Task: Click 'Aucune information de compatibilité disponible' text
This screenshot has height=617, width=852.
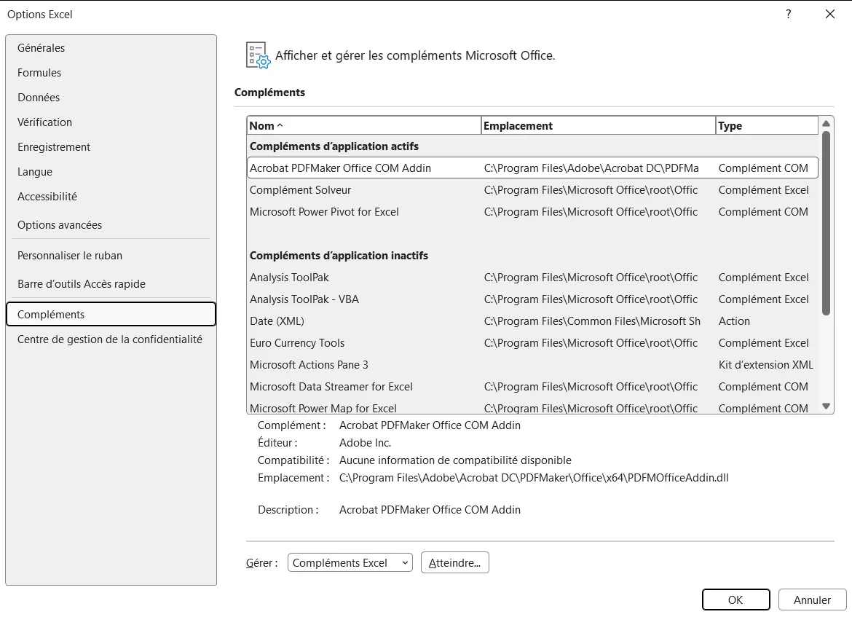Action: [x=455, y=460]
